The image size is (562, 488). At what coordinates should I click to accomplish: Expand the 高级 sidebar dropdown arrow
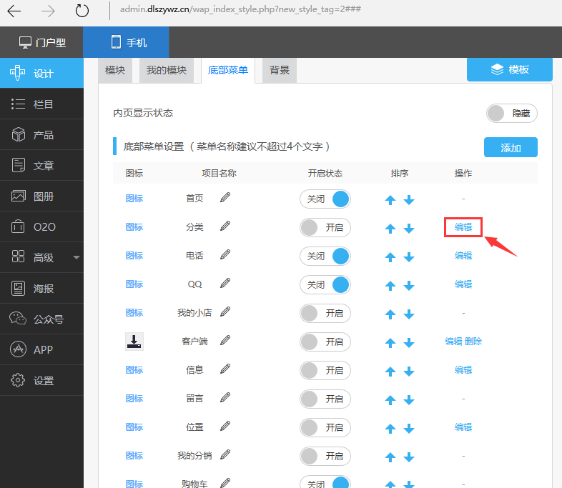(77, 257)
